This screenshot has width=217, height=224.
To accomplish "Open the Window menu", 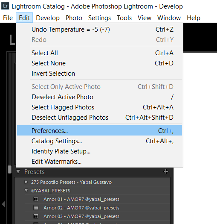I will coord(169,18).
